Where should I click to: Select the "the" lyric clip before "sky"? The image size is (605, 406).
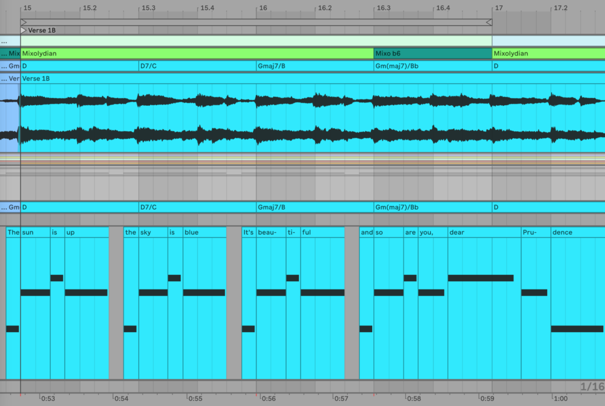point(131,232)
